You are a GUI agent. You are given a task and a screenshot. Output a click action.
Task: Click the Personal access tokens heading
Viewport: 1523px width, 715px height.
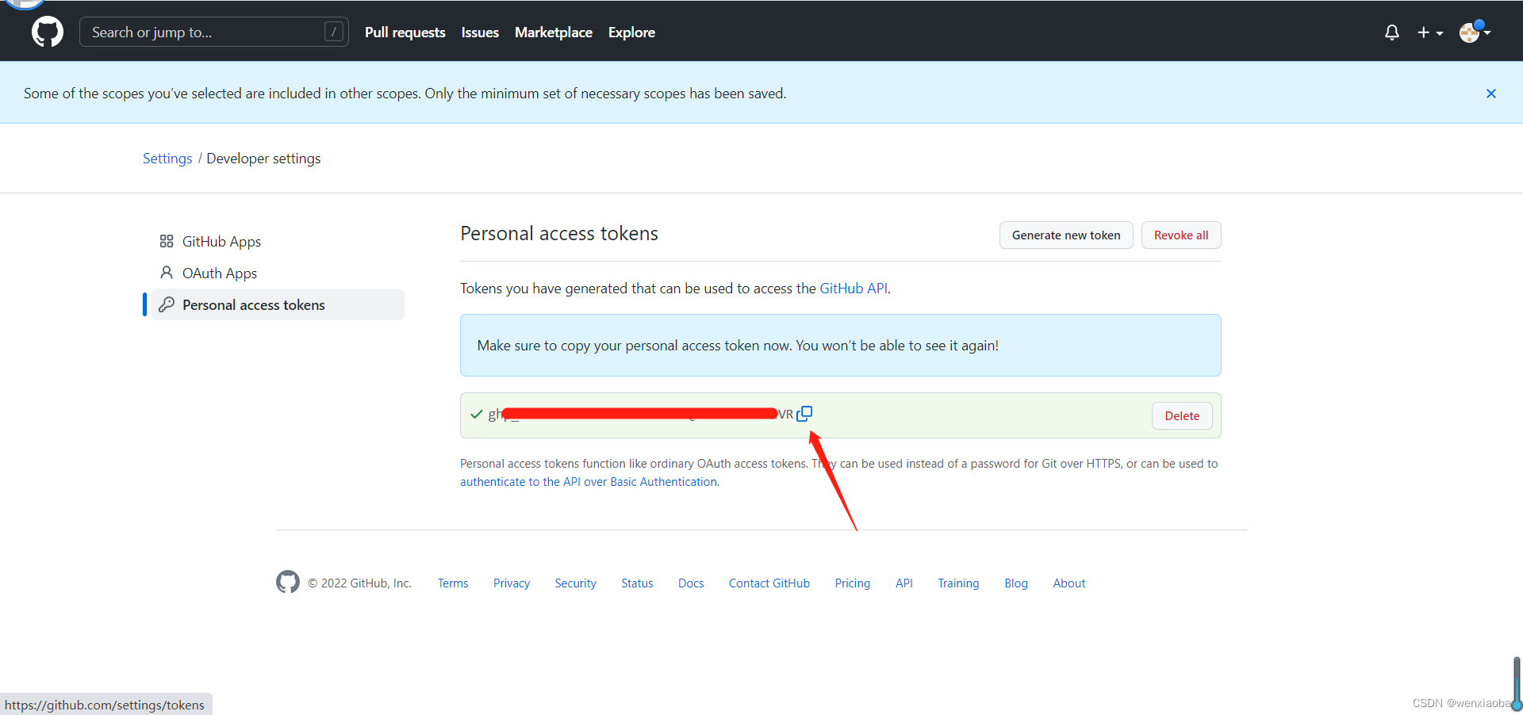tap(559, 234)
